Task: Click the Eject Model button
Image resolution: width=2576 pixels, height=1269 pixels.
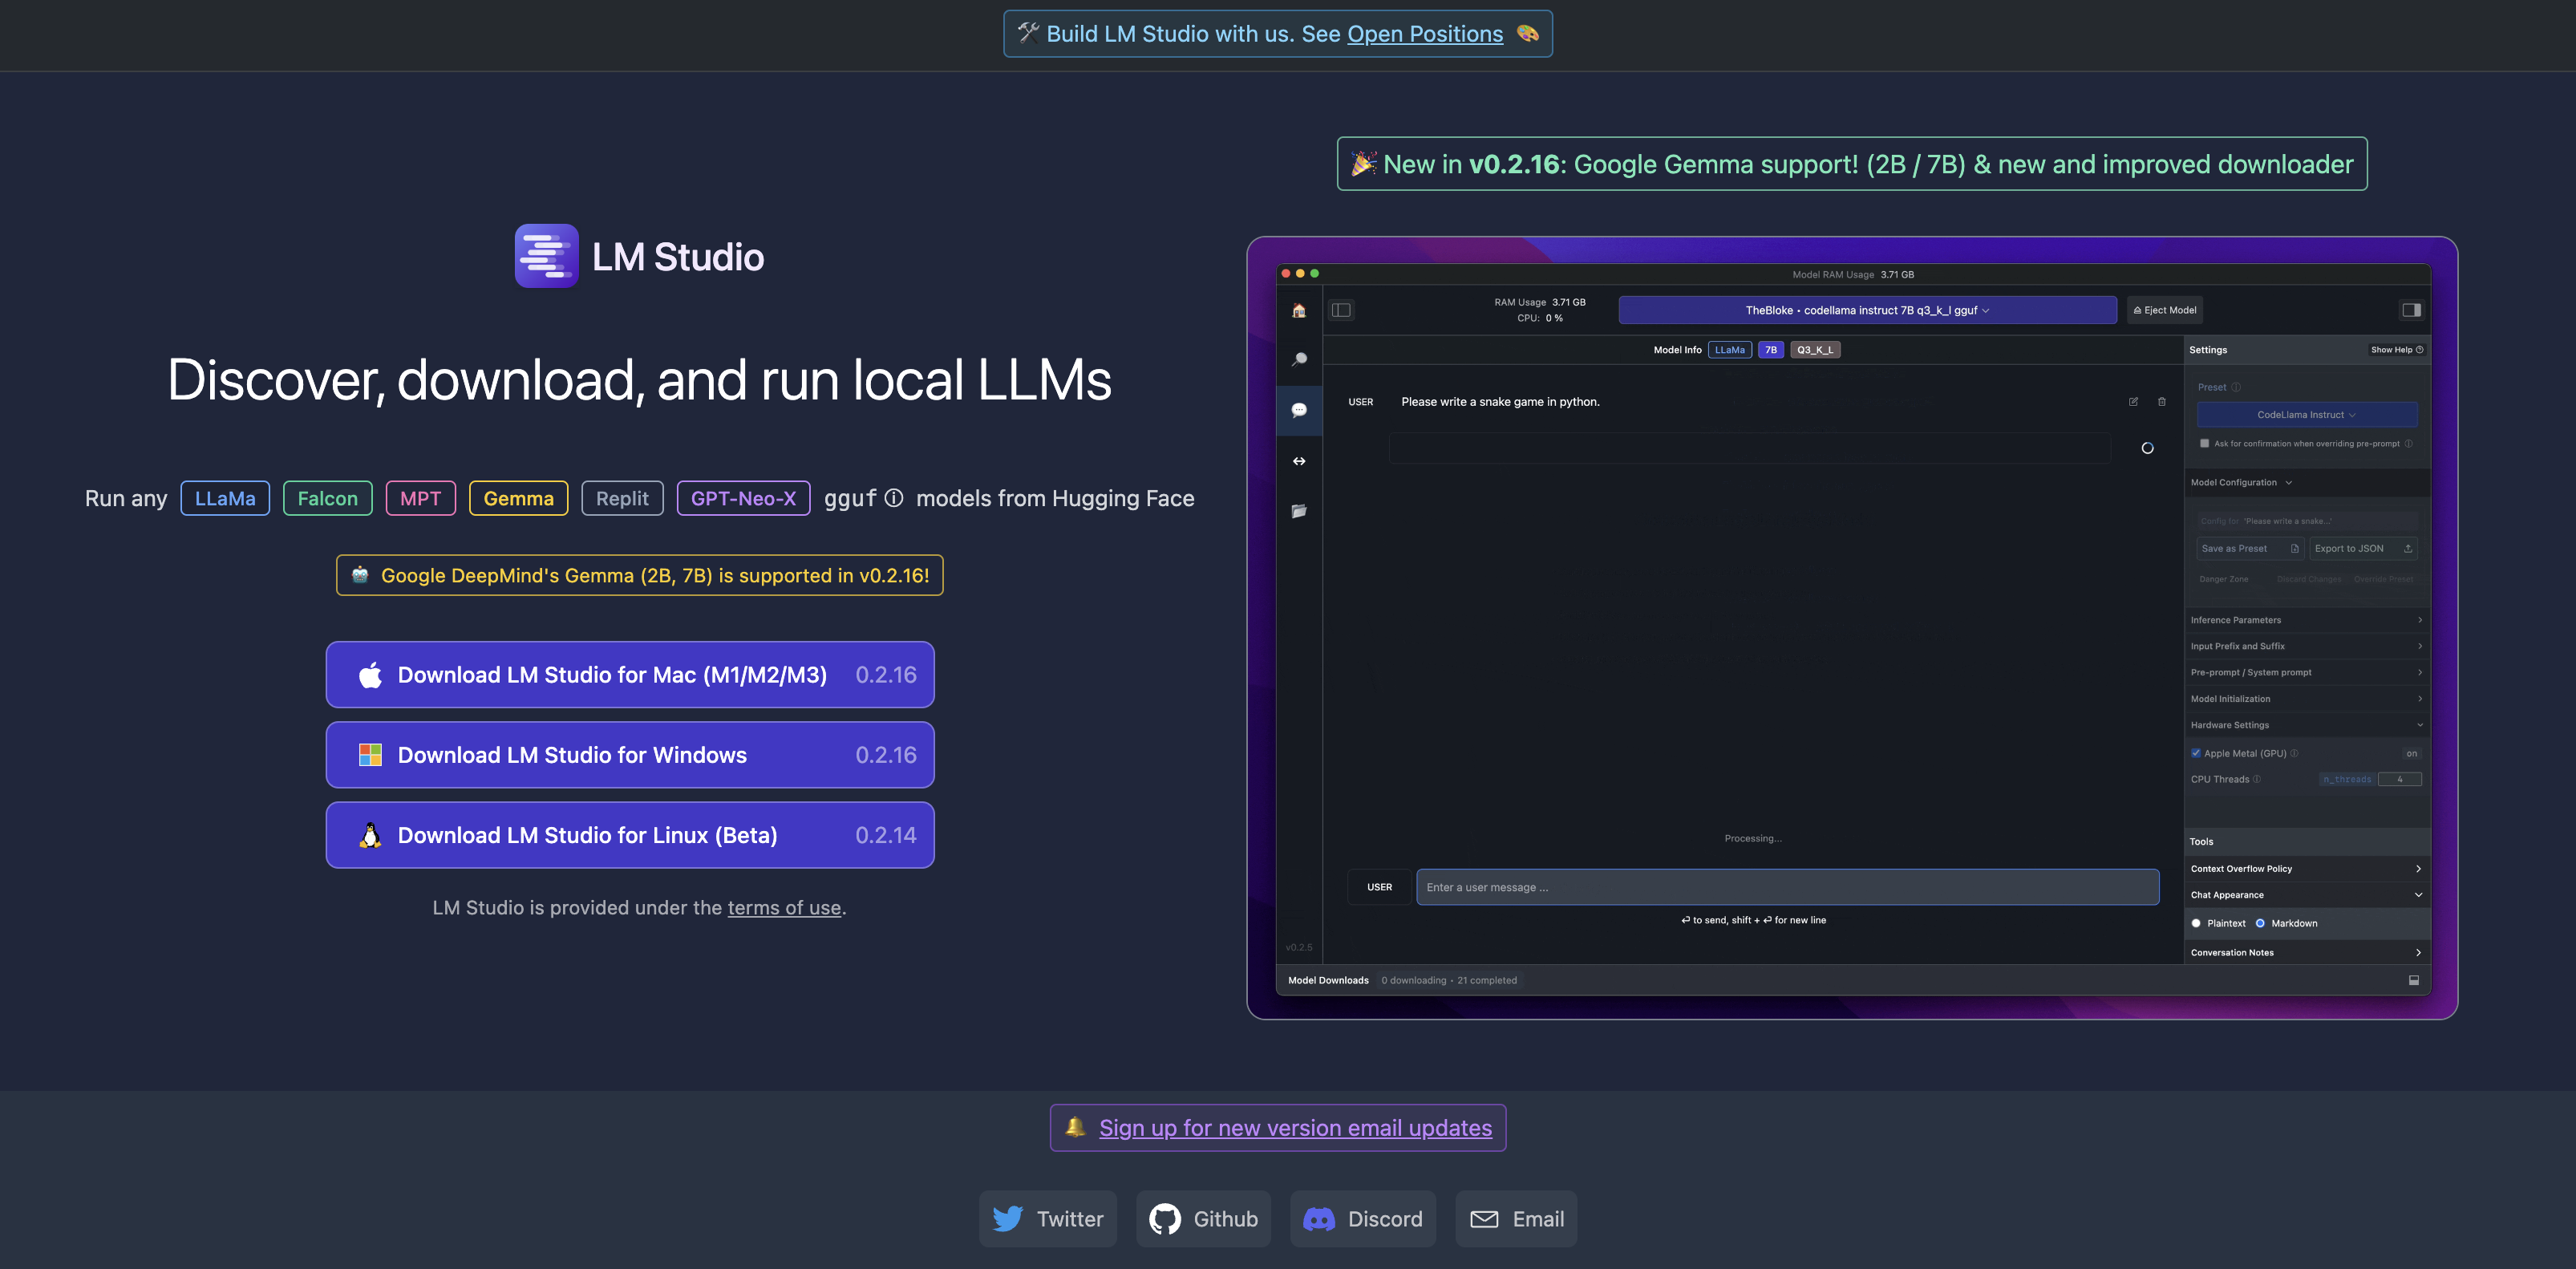Action: (2165, 310)
